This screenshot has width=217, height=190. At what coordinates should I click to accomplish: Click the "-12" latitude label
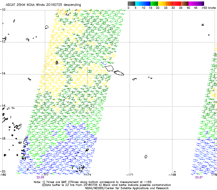coord(3,41)
